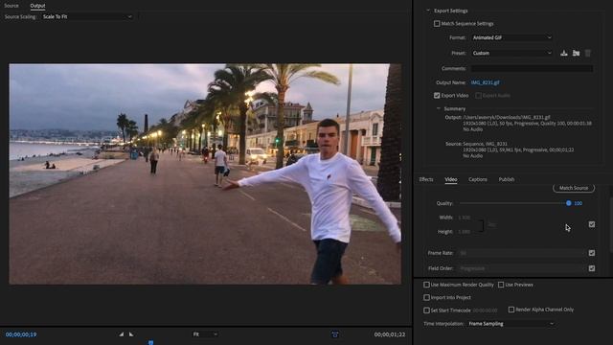Uncheck the Export Video checkbox

point(437,96)
